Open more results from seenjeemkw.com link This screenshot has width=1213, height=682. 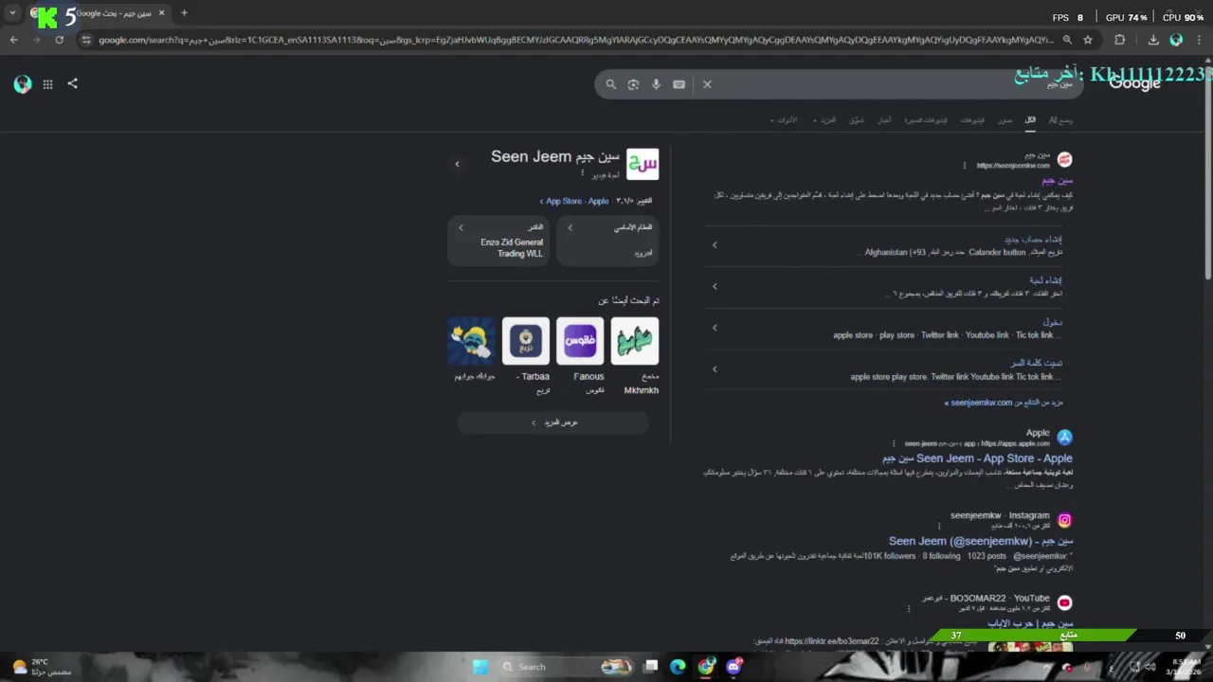click(1004, 403)
